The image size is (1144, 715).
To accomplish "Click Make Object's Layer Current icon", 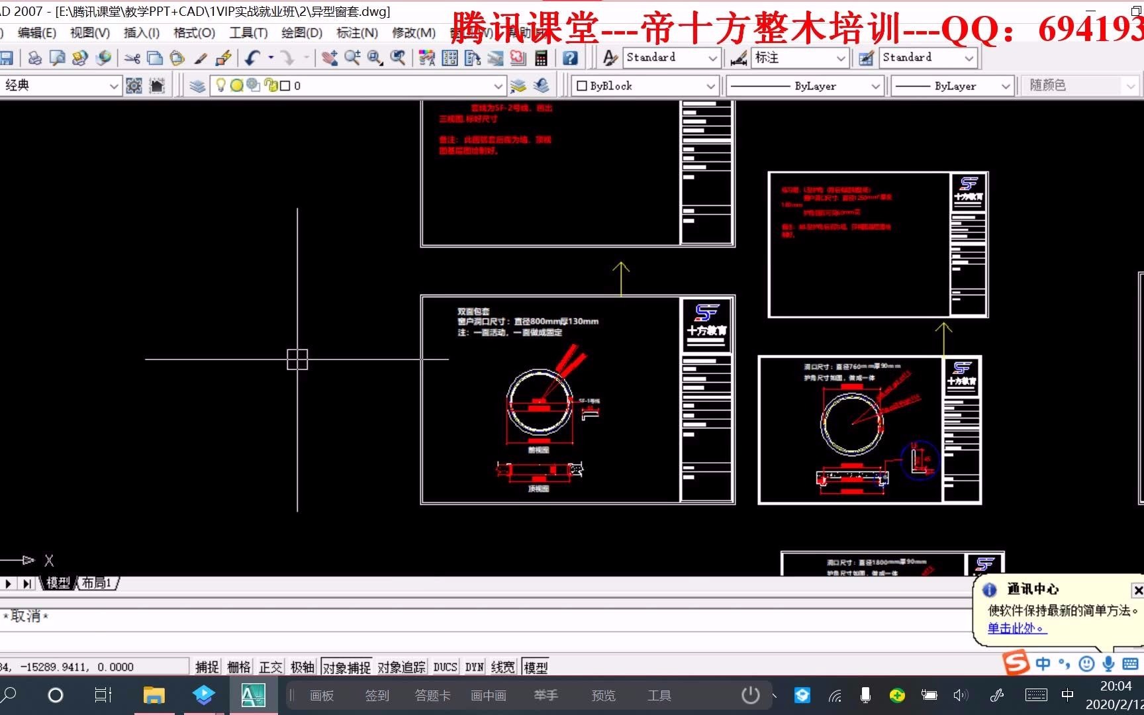I will point(518,85).
